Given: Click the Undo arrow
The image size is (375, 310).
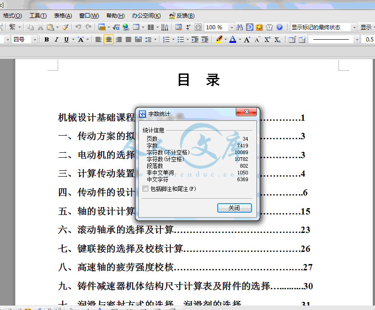Looking at the screenshot, I should coord(78,27).
